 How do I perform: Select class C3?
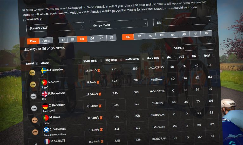(x=82, y=39)
